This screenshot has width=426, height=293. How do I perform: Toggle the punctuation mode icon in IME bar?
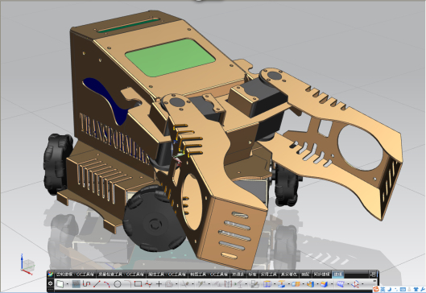396,289
